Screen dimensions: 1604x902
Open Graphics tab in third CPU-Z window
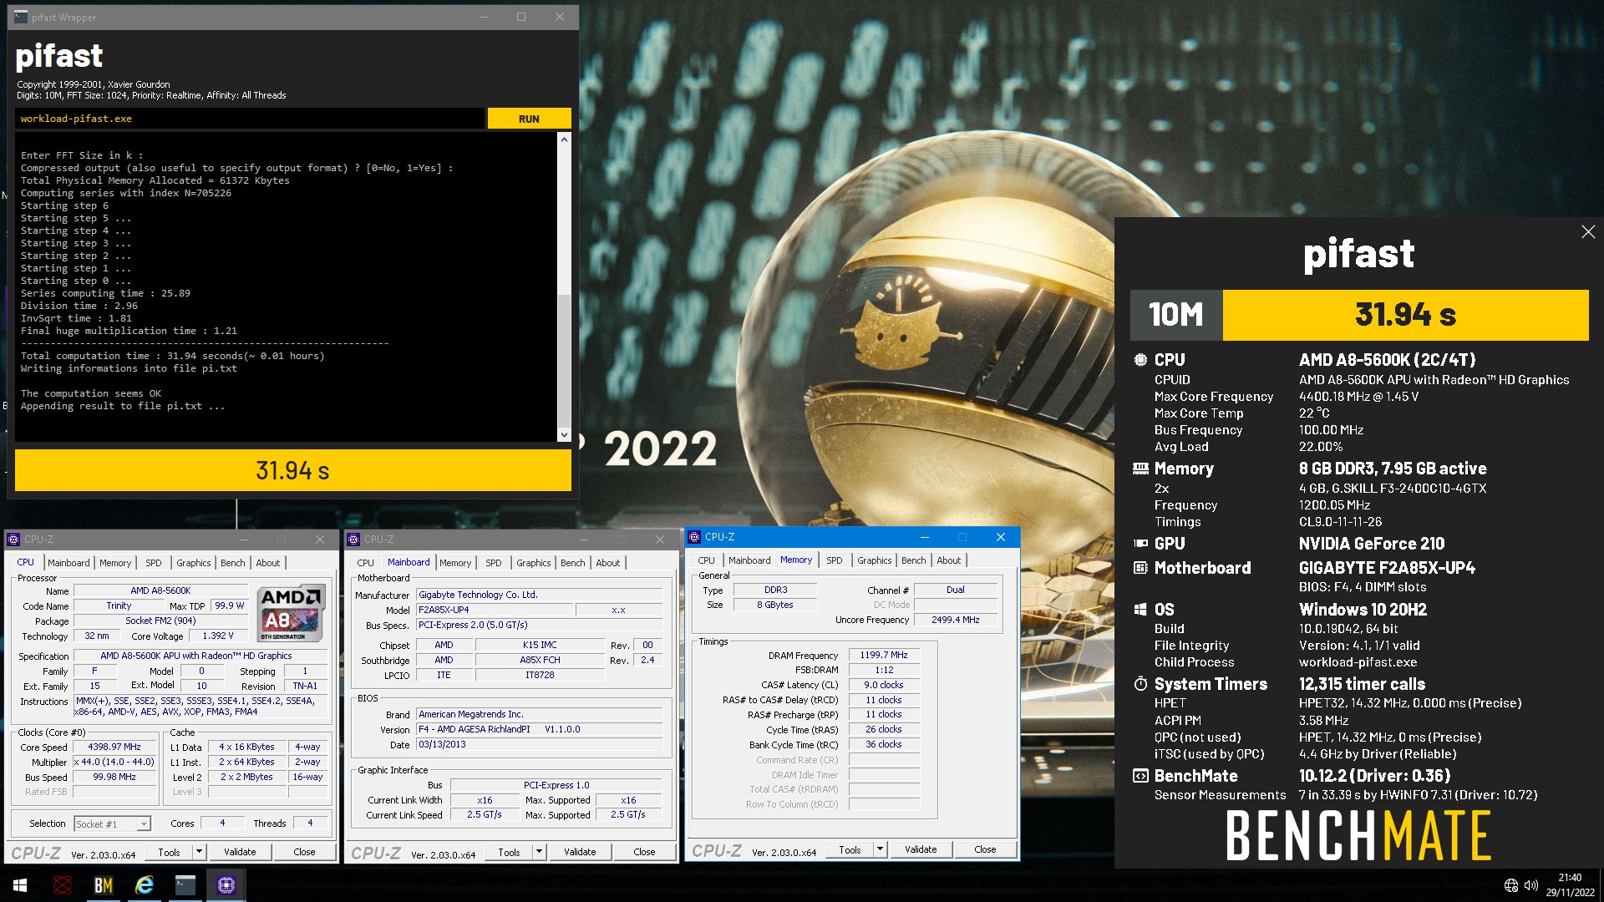tap(875, 560)
